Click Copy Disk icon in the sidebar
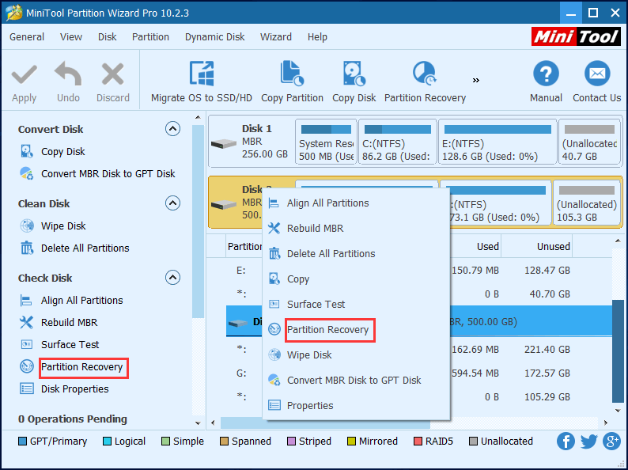Image resolution: width=628 pixels, height=470 pixels. pyautogui.click(x=26, y=151)
